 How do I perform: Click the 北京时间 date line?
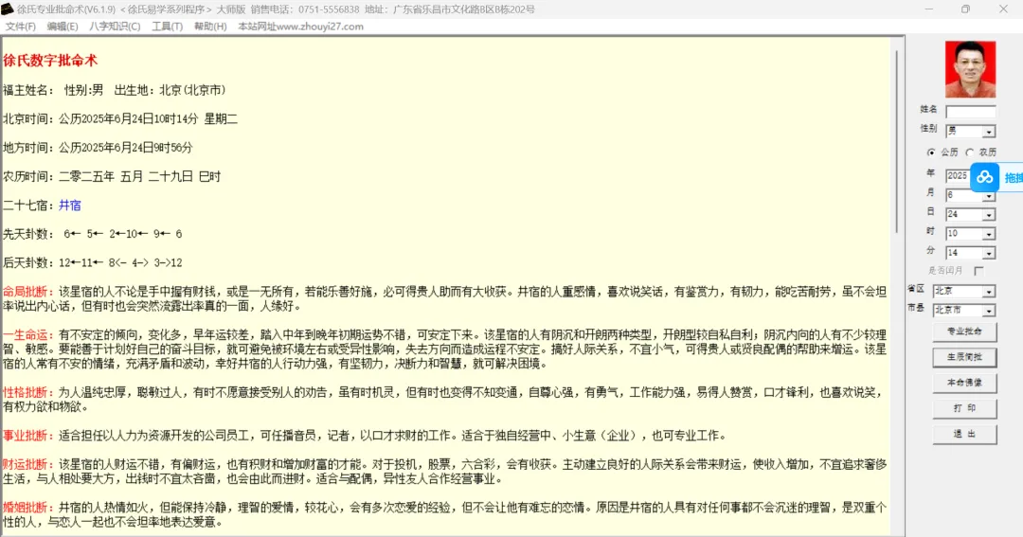(x=120, y=118)
